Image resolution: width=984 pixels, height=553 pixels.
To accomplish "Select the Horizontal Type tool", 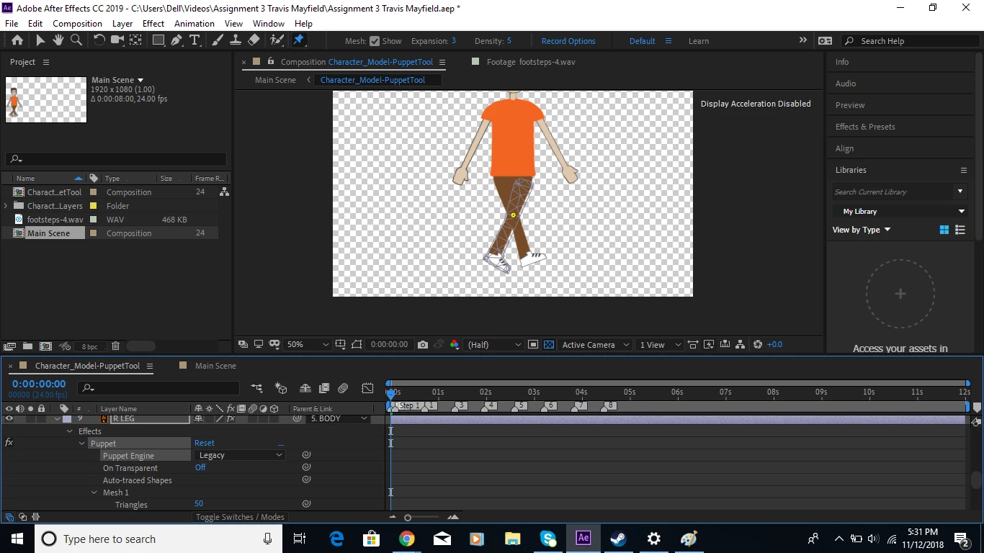I will (x=194, y=41).
